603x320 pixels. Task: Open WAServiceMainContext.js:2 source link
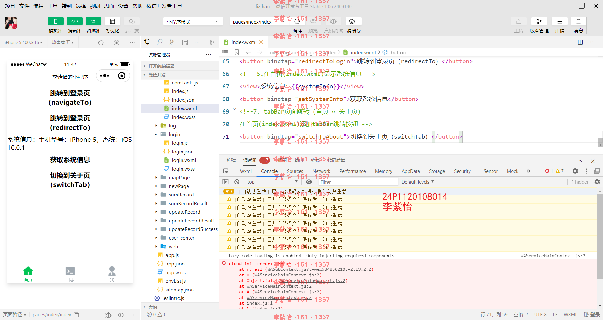tap(553, 256)
